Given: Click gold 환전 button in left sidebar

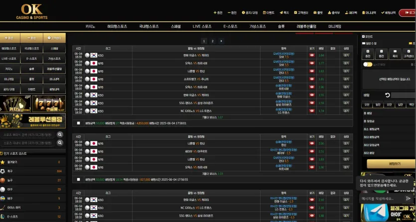Looking at the screenshot, I should (x=31, y=38).
